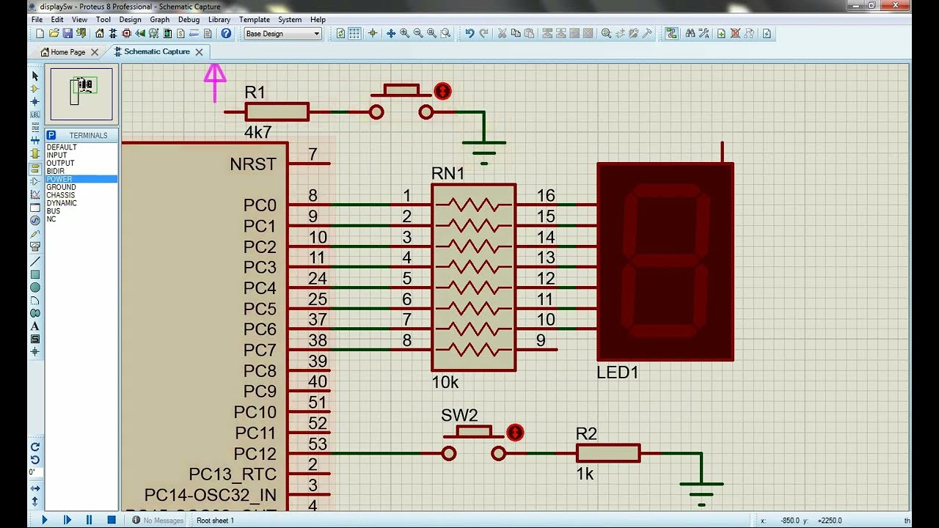
Task: Select the 2D Graphics Box tool
Action: click(x=34, y=274)
